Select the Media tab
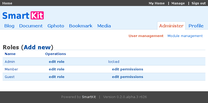 104,26
